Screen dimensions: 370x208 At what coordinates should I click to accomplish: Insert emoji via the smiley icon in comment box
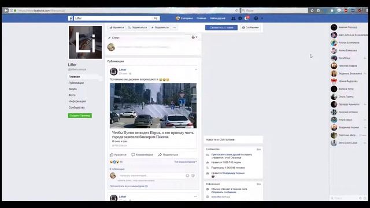187,176
